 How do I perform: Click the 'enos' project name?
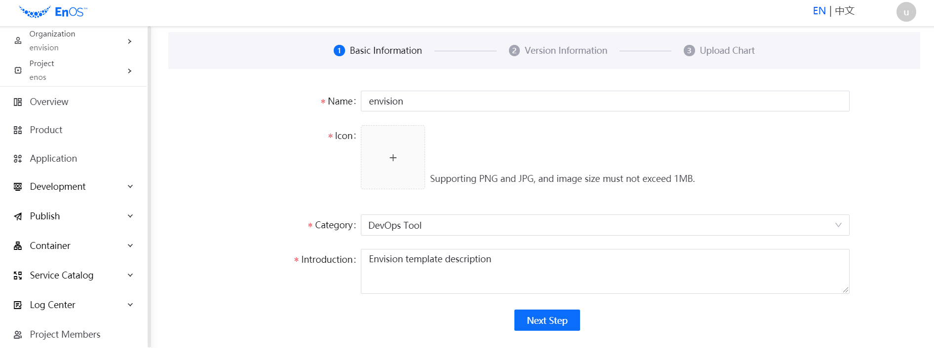[38, 77]
